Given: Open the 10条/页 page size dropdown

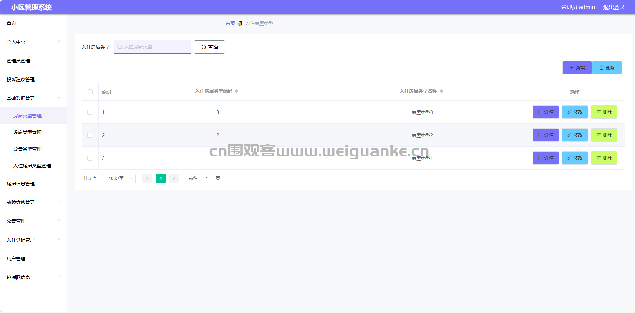Looking at the screenshot, I should (x=119, y=178).
